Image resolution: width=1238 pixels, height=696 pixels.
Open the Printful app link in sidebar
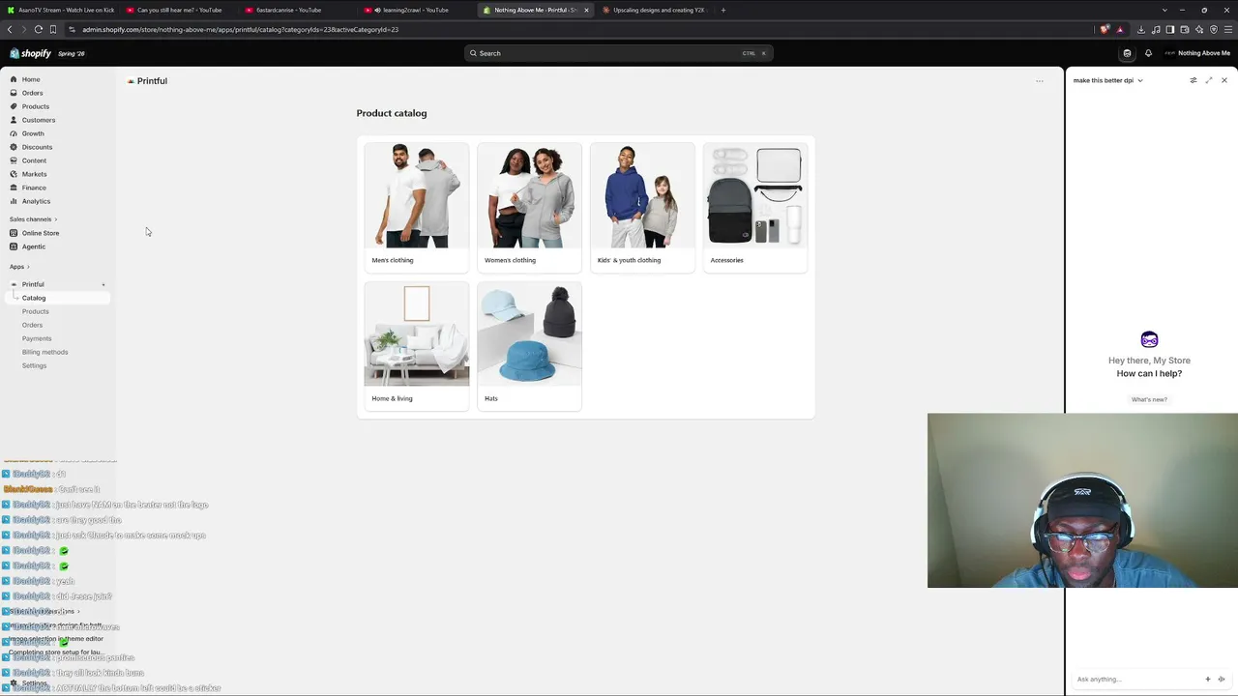tap(33, 284)
